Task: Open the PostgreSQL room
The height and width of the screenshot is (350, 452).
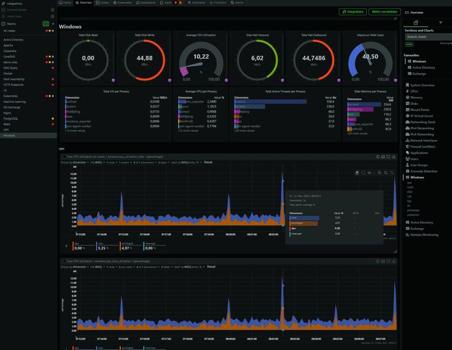Action: [11, 118]
